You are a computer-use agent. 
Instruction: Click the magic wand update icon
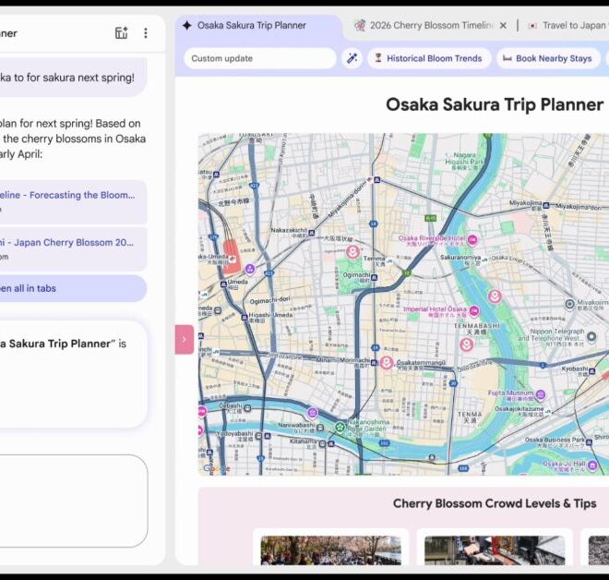[x=352, y=59]
